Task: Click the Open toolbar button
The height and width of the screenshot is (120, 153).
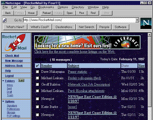Action: 70,13
